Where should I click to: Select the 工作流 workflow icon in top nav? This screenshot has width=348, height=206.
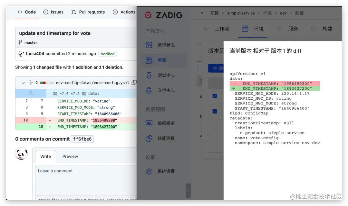tap(206, 29)
